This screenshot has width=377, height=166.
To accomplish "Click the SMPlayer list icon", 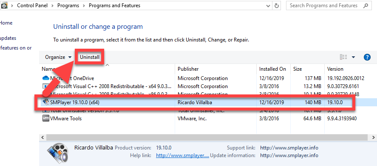I will (x=45, y=102).
